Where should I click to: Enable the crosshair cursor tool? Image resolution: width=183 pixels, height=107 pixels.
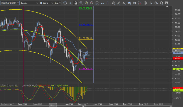click(151, 3)
